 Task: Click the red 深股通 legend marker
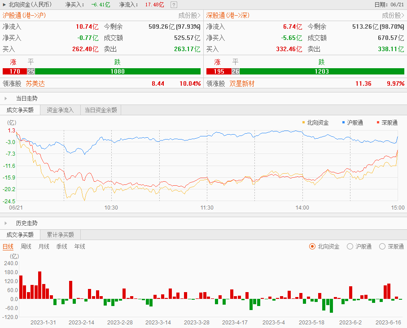[378, 122]
